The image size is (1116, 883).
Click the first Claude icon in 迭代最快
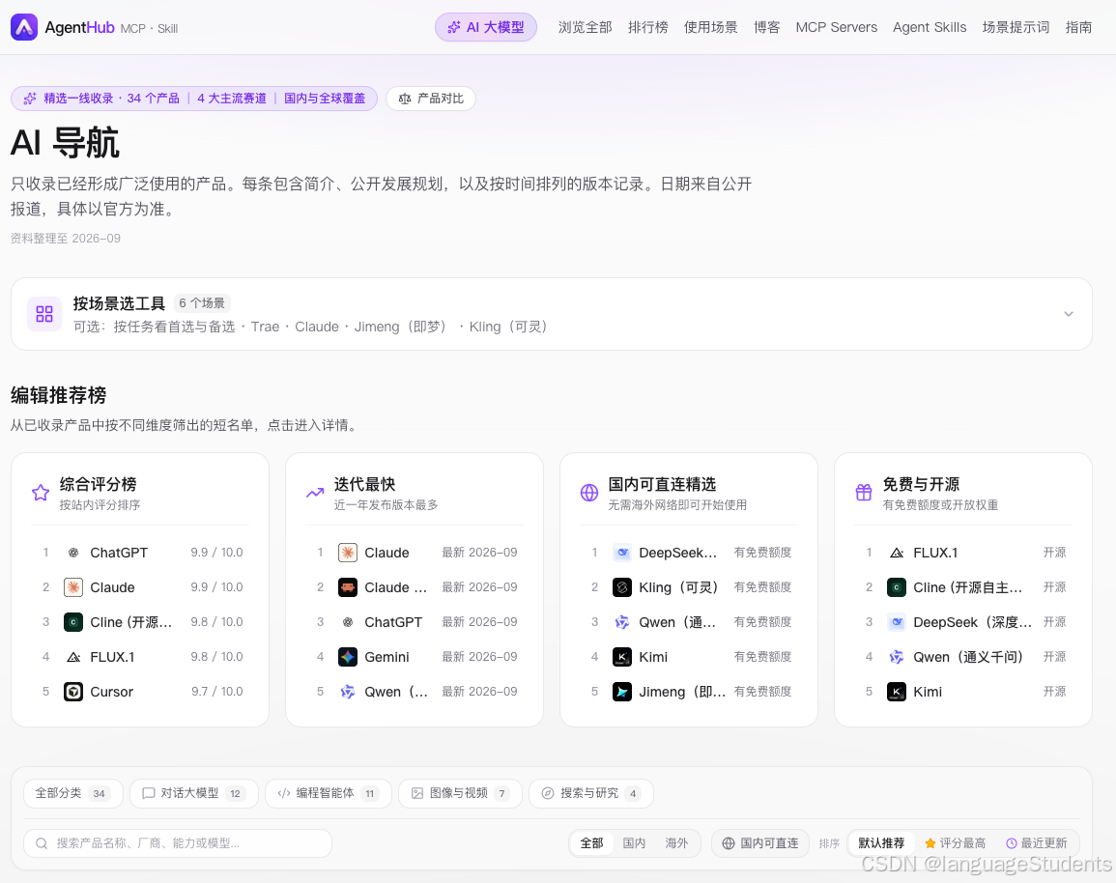tap(347, 553)
